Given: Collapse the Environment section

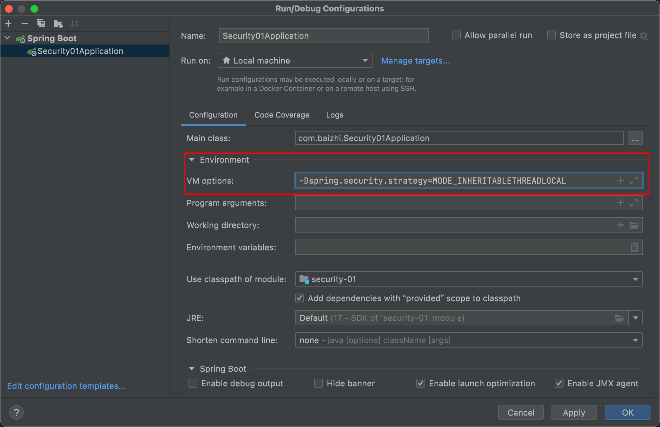Looking at the screenshot, I should pos(192,160).
